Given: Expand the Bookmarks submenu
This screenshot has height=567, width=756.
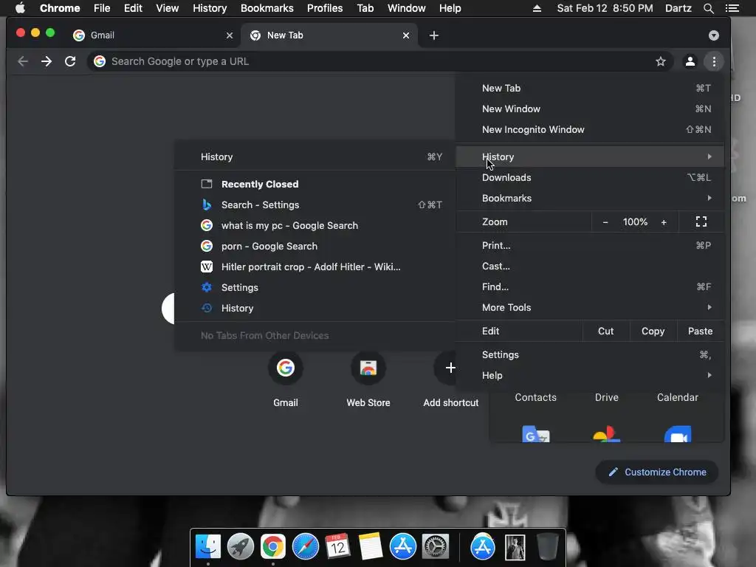Looking at the screenshot, I should pyautogui.click(x=590, y=198).
